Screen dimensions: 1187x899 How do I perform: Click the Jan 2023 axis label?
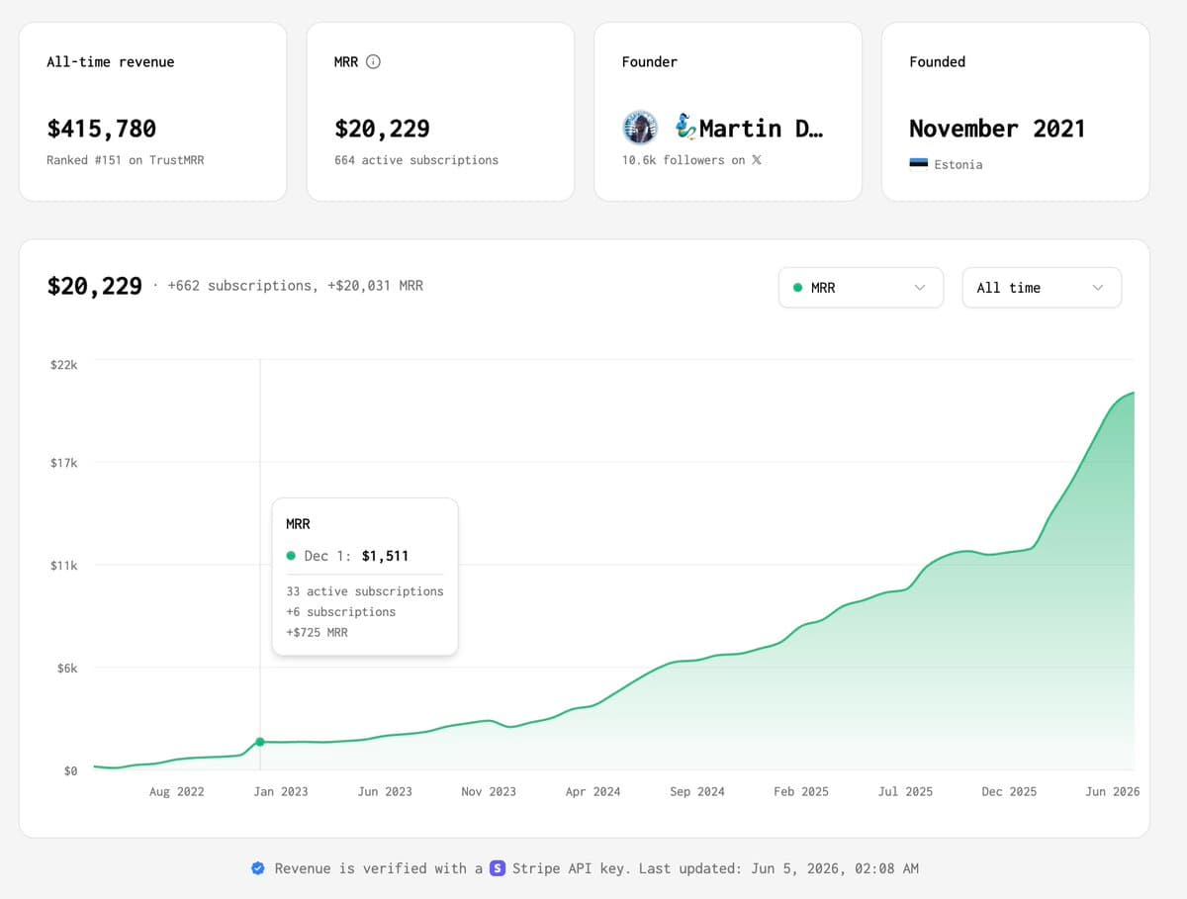281,791
